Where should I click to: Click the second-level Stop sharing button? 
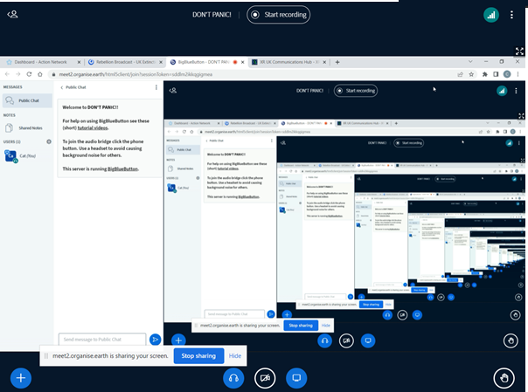tap(301, 326)
